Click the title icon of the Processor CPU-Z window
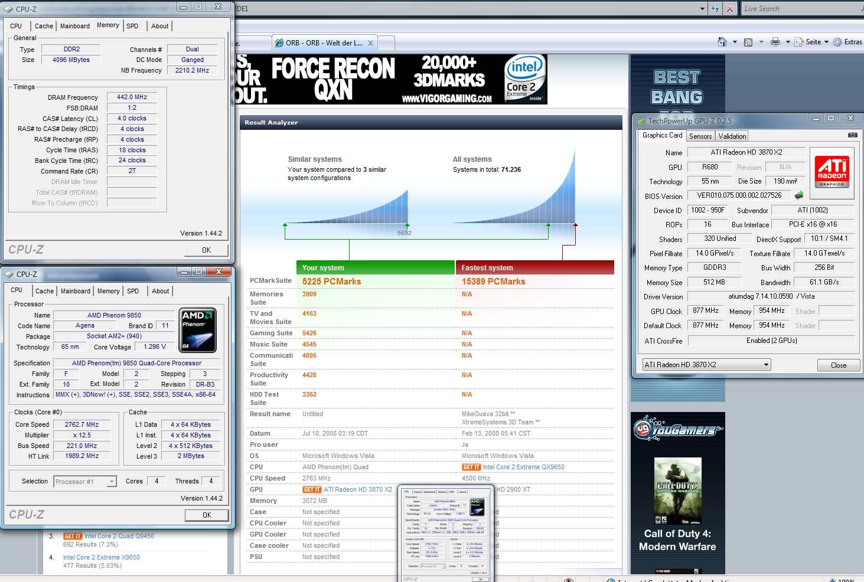 point(9,274)
